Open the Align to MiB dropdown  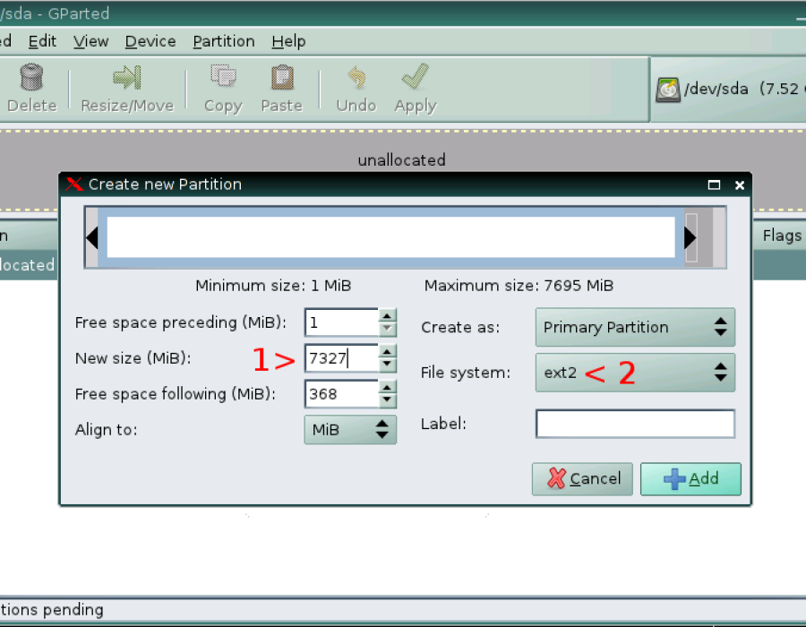(350, 430)
